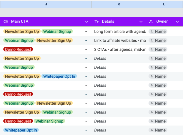The height and width of the screenshot is (136, 183).
Task: Click Details placeholder in Newsletter Whitepaper row
Action: click(x=100, y=76)
